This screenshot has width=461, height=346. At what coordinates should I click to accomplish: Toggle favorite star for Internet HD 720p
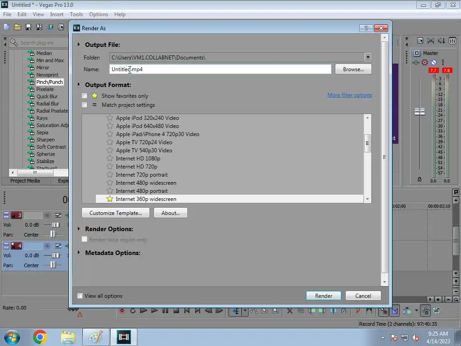coord(110,167)
